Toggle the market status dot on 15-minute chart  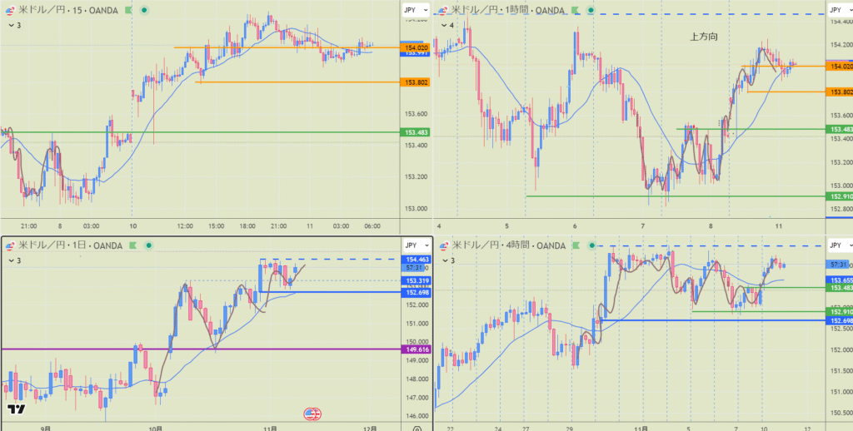(144, 10)
